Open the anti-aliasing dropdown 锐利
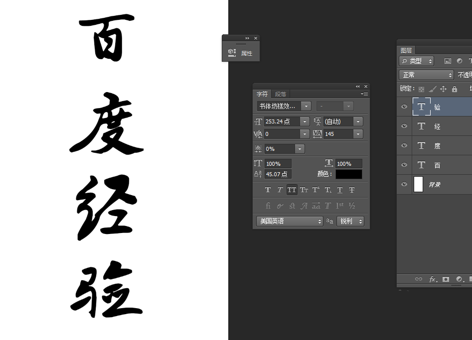 click(x=350, y=221)
